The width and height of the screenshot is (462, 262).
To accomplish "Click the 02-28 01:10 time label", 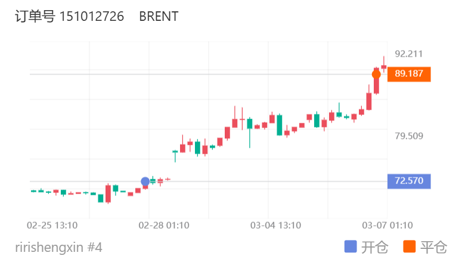I will 164,225.
